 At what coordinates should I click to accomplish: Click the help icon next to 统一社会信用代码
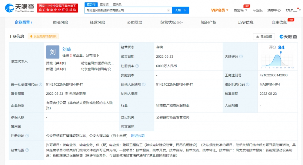(x=40, y=84)
